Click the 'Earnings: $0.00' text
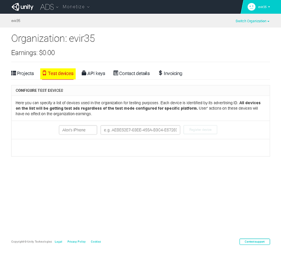 (33, 53)
